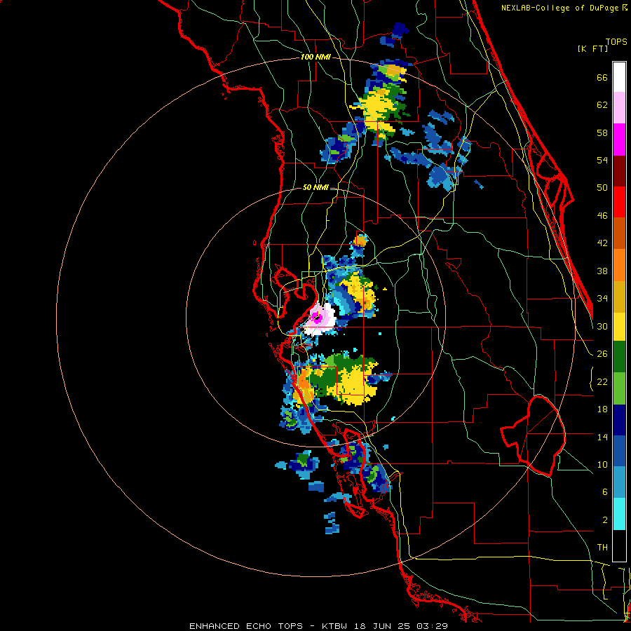Click the "66" value on the legend
This screenshot has height=631, width=631.
tap(602, 78)
